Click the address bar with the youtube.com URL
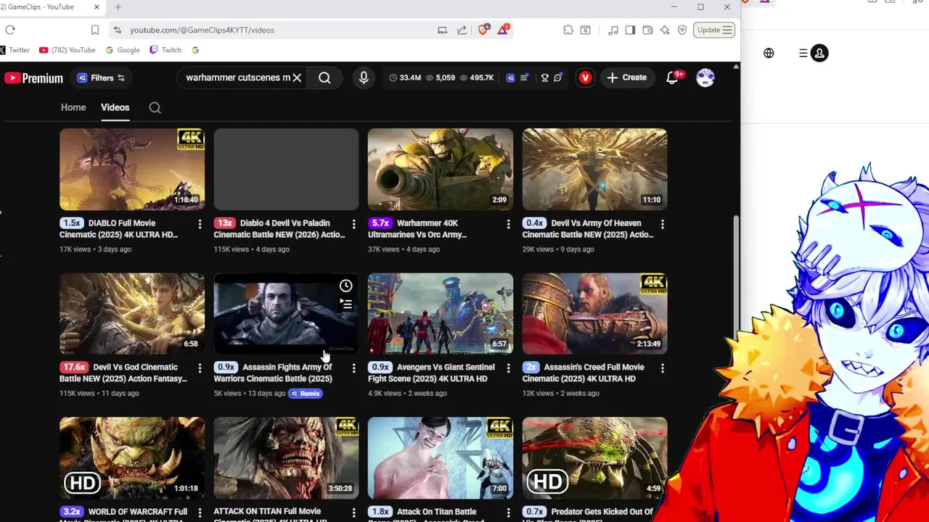This screenshot has width=929, height=522. (x=276, y=30)
